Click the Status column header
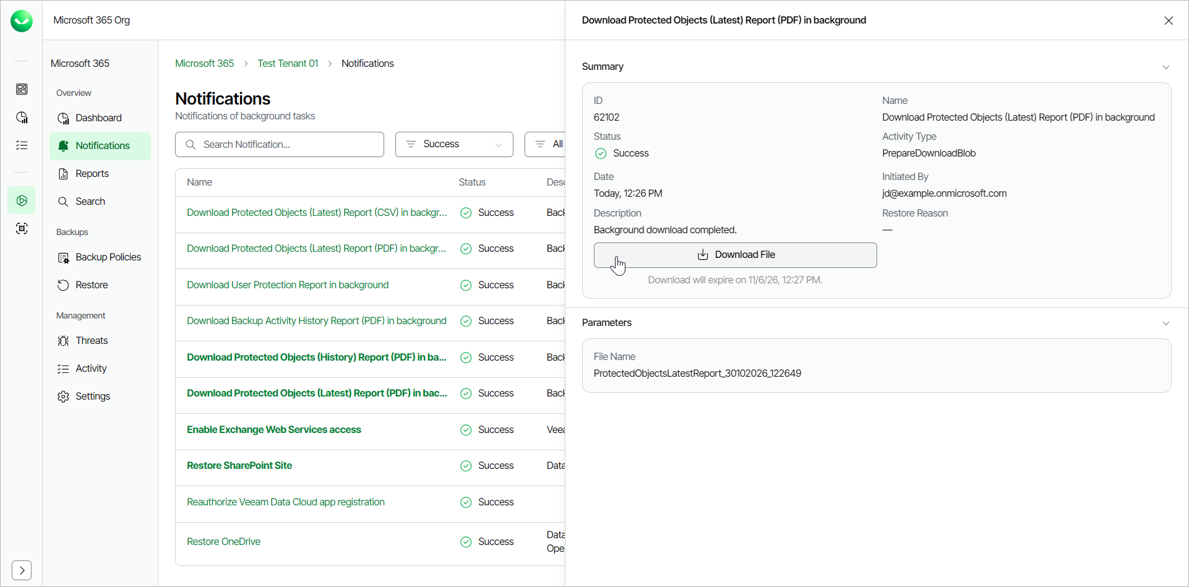The width and height of the screenshot is (1189, 587). coord(472,182)
